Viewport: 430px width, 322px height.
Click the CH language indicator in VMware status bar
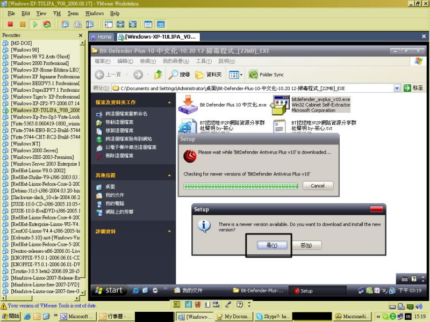(177, 304)
